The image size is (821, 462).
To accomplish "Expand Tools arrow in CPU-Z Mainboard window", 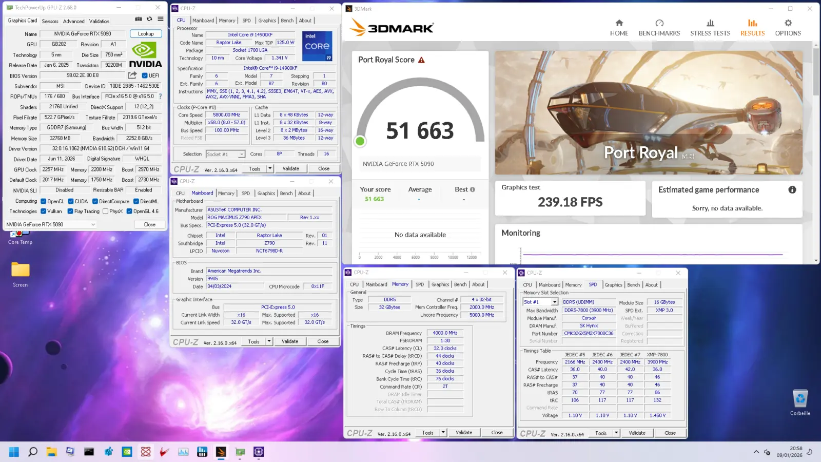I will (x=269, y=341).
